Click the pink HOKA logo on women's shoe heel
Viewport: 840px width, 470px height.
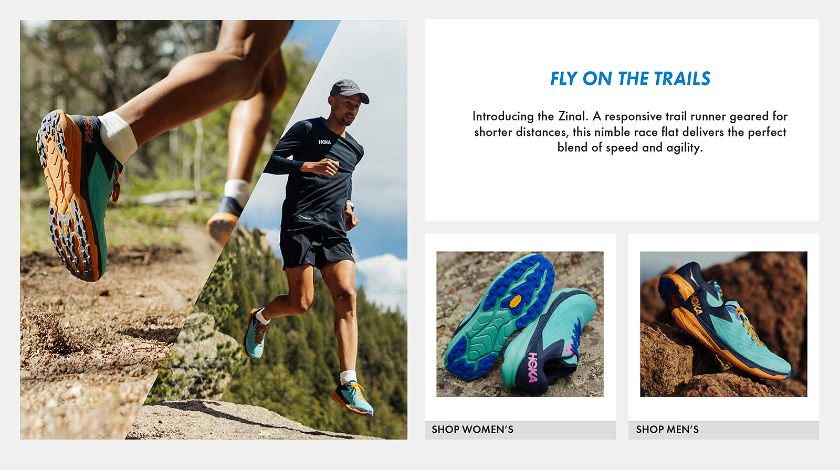(x=533, y=367)
